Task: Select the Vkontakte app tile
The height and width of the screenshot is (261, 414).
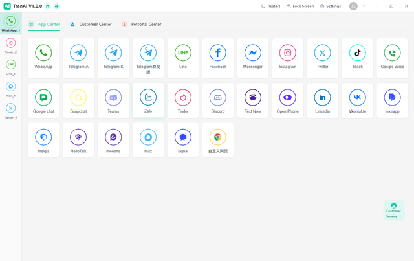Action: pos(357,100)
